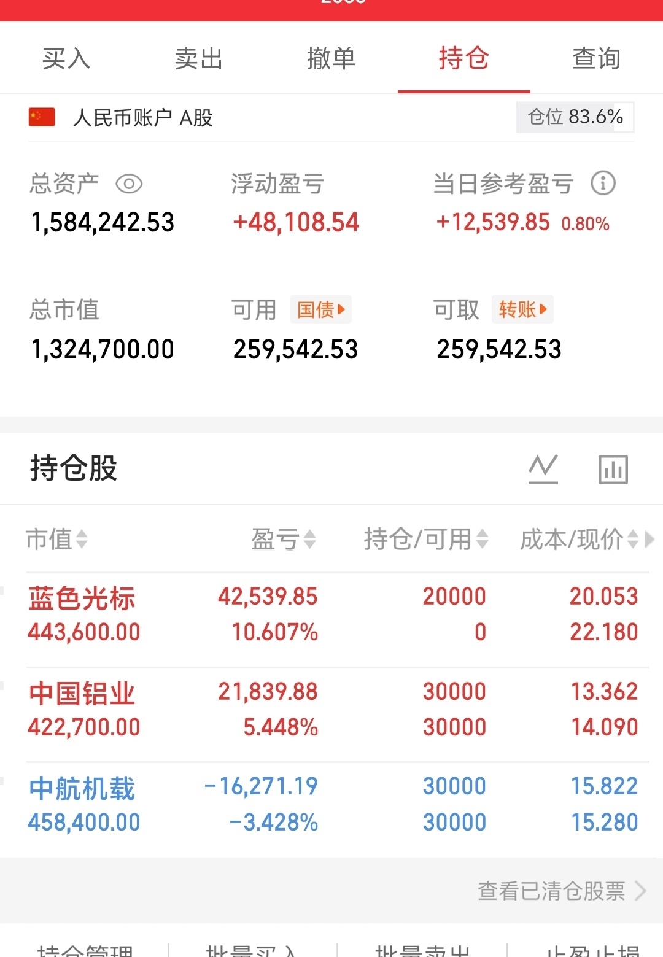Toggle total assets visibility eye icon
Screen dimensions: 663x957
pos(129,184)
